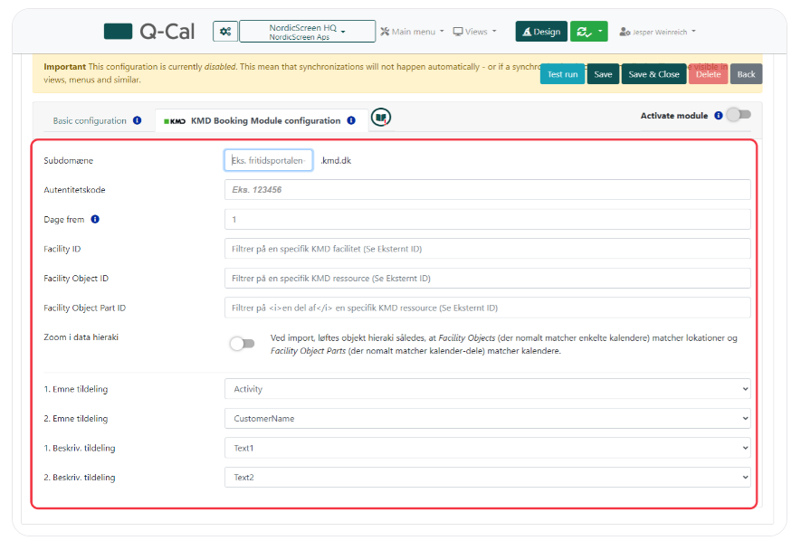Open the gears settings button in header
The height and width of the screenshot is (550, 801).
point(225,32)
